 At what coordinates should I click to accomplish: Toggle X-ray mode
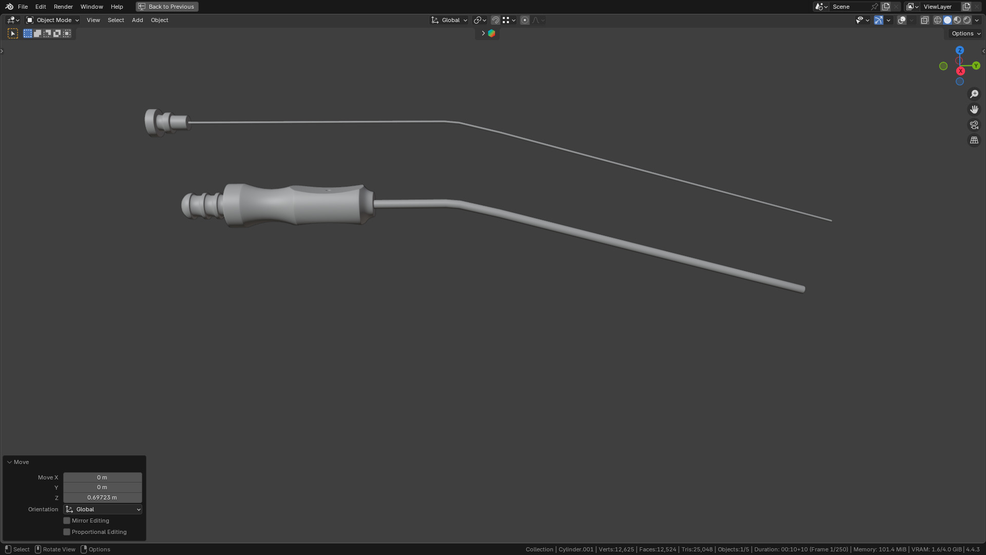coord(924,20)
